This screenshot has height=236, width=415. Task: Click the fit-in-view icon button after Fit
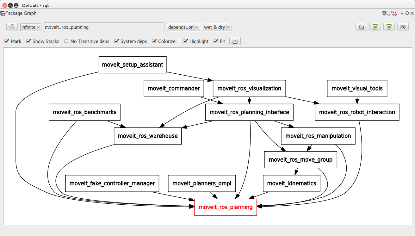tap(235, 41)
